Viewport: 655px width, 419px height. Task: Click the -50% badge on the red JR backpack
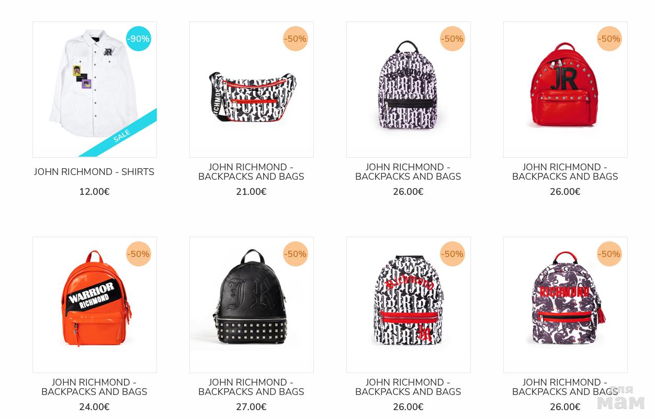pyautogui.click(x=609, y=39)
